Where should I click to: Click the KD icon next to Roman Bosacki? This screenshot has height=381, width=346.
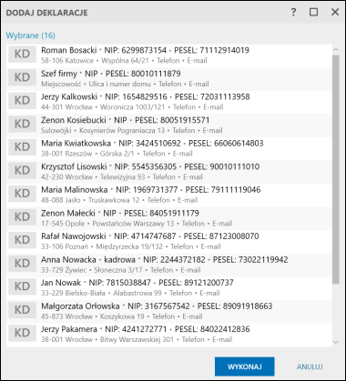point(22,54)
